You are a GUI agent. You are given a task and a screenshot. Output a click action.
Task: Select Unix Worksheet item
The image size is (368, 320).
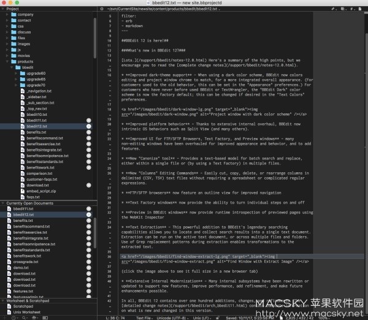tap(26, 312)
